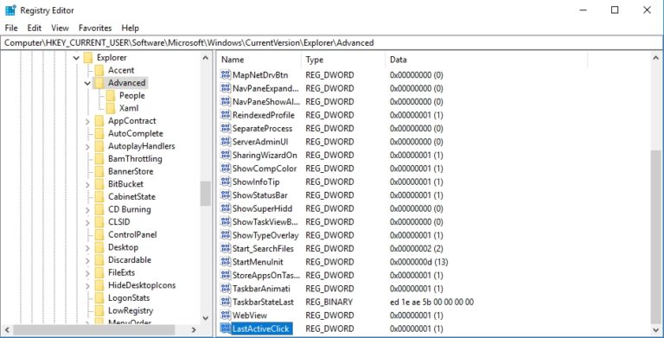Expand the AppContract key
Image resolution: width=664 pixels, height=338 pixels.
tap(87, 122)
